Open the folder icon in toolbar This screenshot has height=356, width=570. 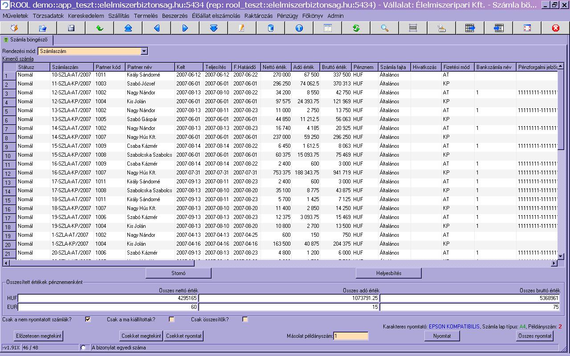42,28
